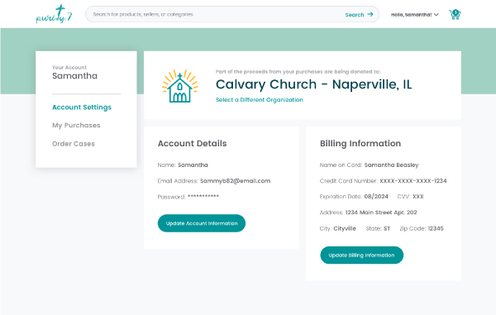496x315 pixels.
Task: Click Update Billing Information button
Action: coord(361,255)
